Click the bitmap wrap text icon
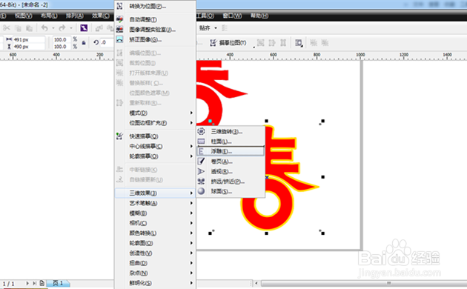The image size is (467, 289). pos(299,43)
